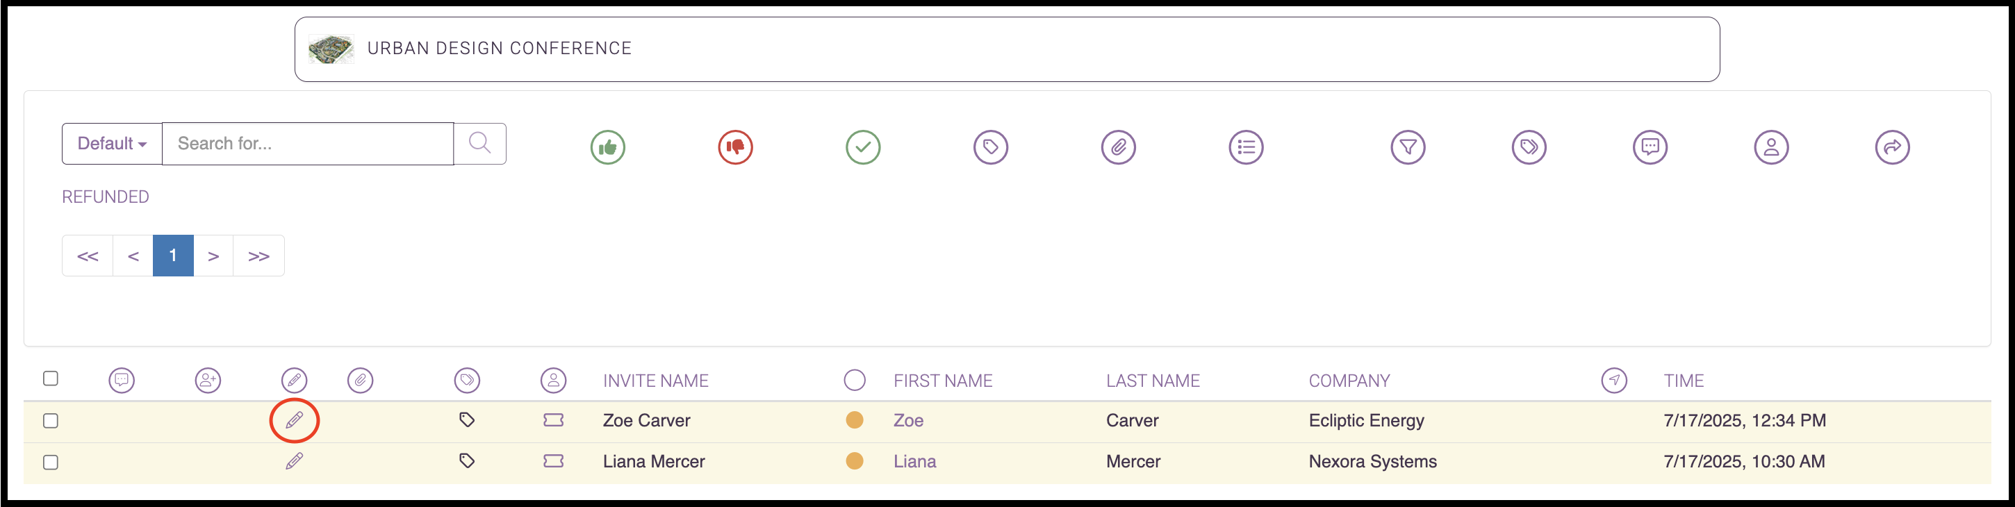The width and height of the screenshot is (2015, 507).
Task: Click the location arrow column header icon
Action: coord(1615,381)
